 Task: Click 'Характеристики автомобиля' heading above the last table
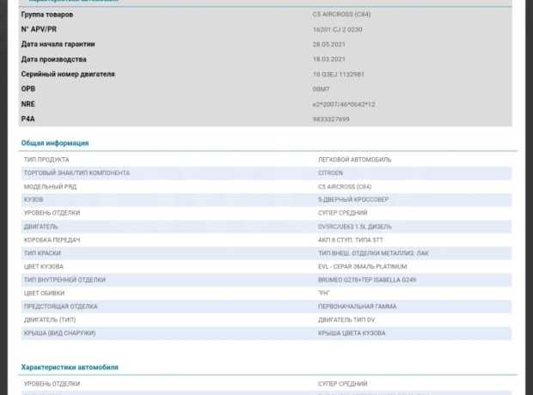coord(70,368)
